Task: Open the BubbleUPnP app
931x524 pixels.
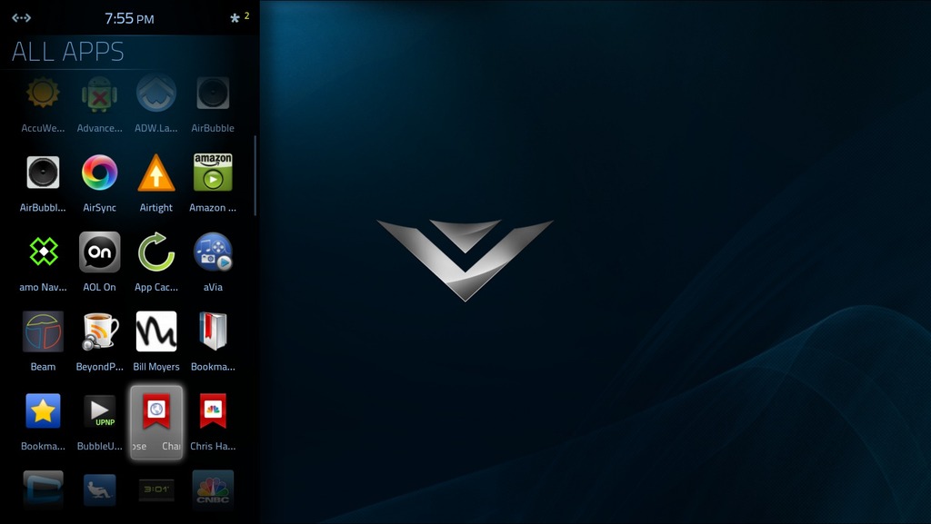Action: tap(99, 411)
